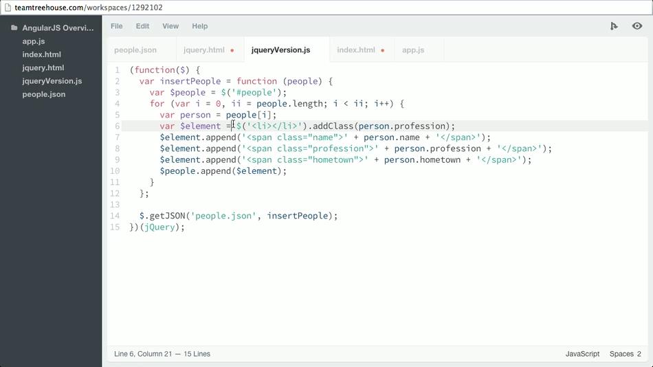The image size is (653, 367).
Task: Click 'jQuery' on line 15
Action: (159, 227)
